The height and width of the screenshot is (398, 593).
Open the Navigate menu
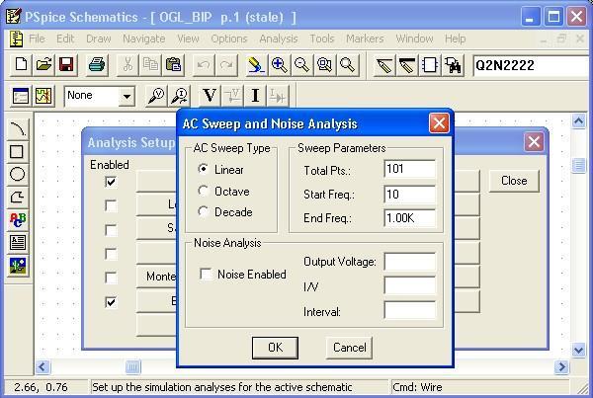[x=143, y=39]
